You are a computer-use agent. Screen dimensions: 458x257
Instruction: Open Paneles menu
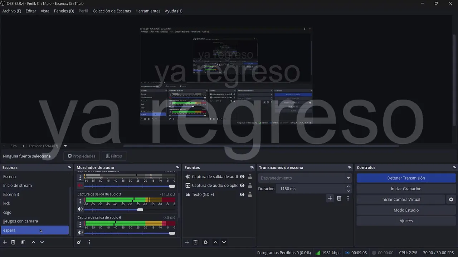[64, 11]
